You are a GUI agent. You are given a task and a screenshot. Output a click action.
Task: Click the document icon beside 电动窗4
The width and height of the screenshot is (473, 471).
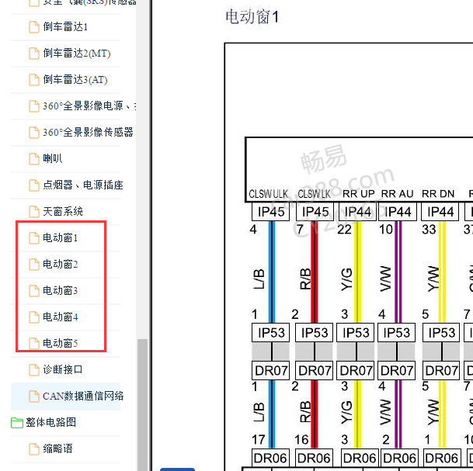click(34, 317)
